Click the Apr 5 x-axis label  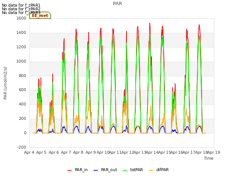(41, 152)
